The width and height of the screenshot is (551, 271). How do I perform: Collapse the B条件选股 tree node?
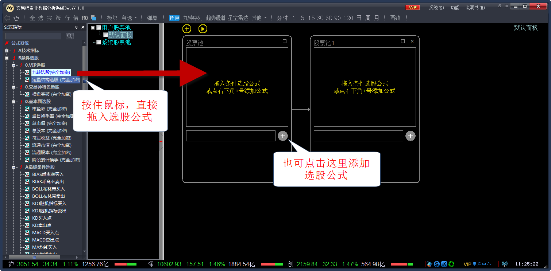click(x=7, y=58)
